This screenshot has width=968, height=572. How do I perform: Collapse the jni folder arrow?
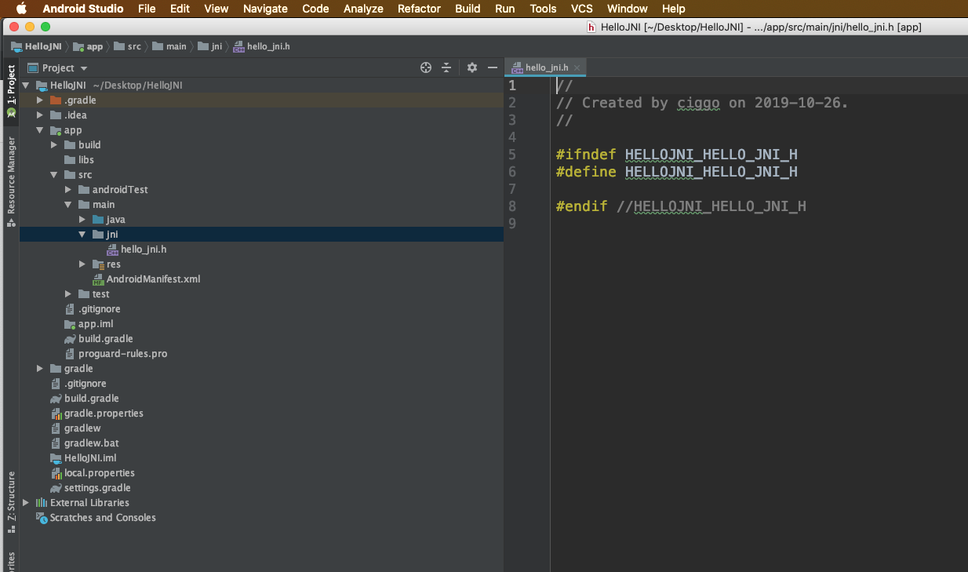tap(82, 235)
